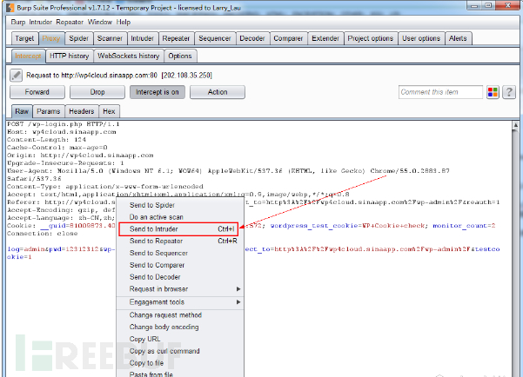Open the Burp menu
The height and width of the screenshot is (377, 523).
[x=18, y=22]
